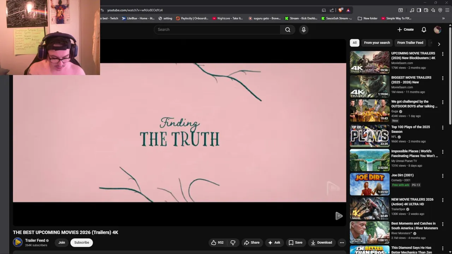
Task: Open the Trailer Feed channel name link
Action: pos(35,241)
